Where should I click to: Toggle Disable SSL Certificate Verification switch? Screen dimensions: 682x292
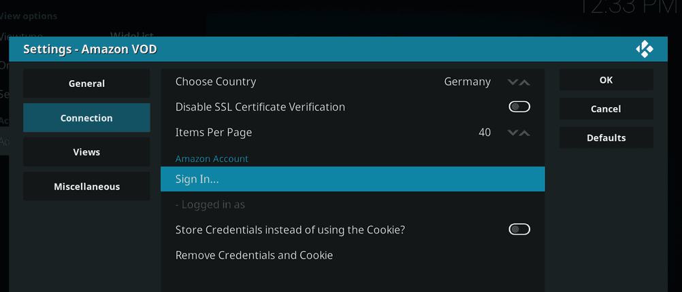519,107
